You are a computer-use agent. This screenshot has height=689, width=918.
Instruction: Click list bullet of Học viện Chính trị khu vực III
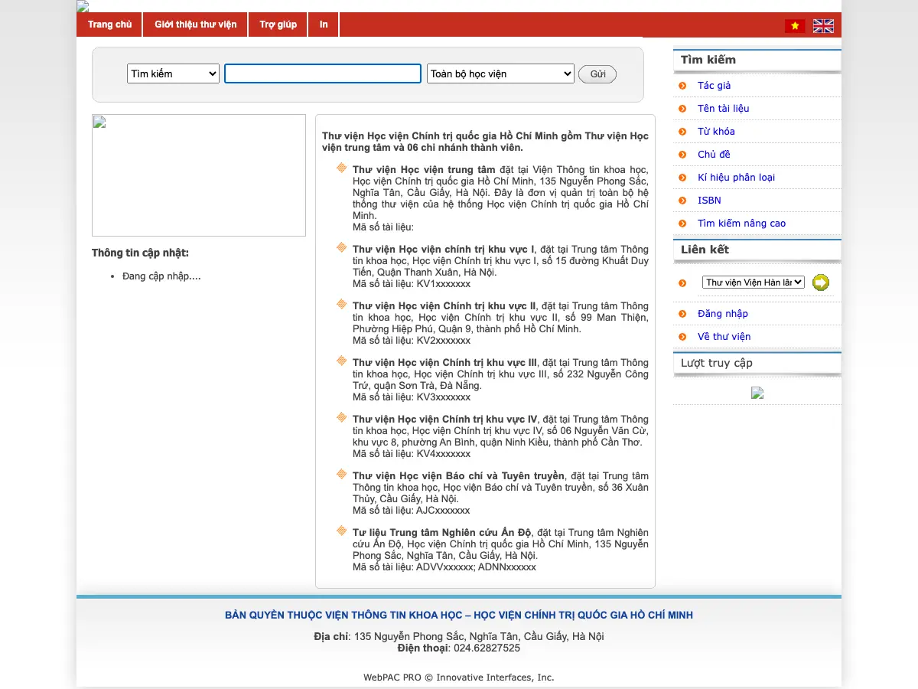click(x=342, y=361)
